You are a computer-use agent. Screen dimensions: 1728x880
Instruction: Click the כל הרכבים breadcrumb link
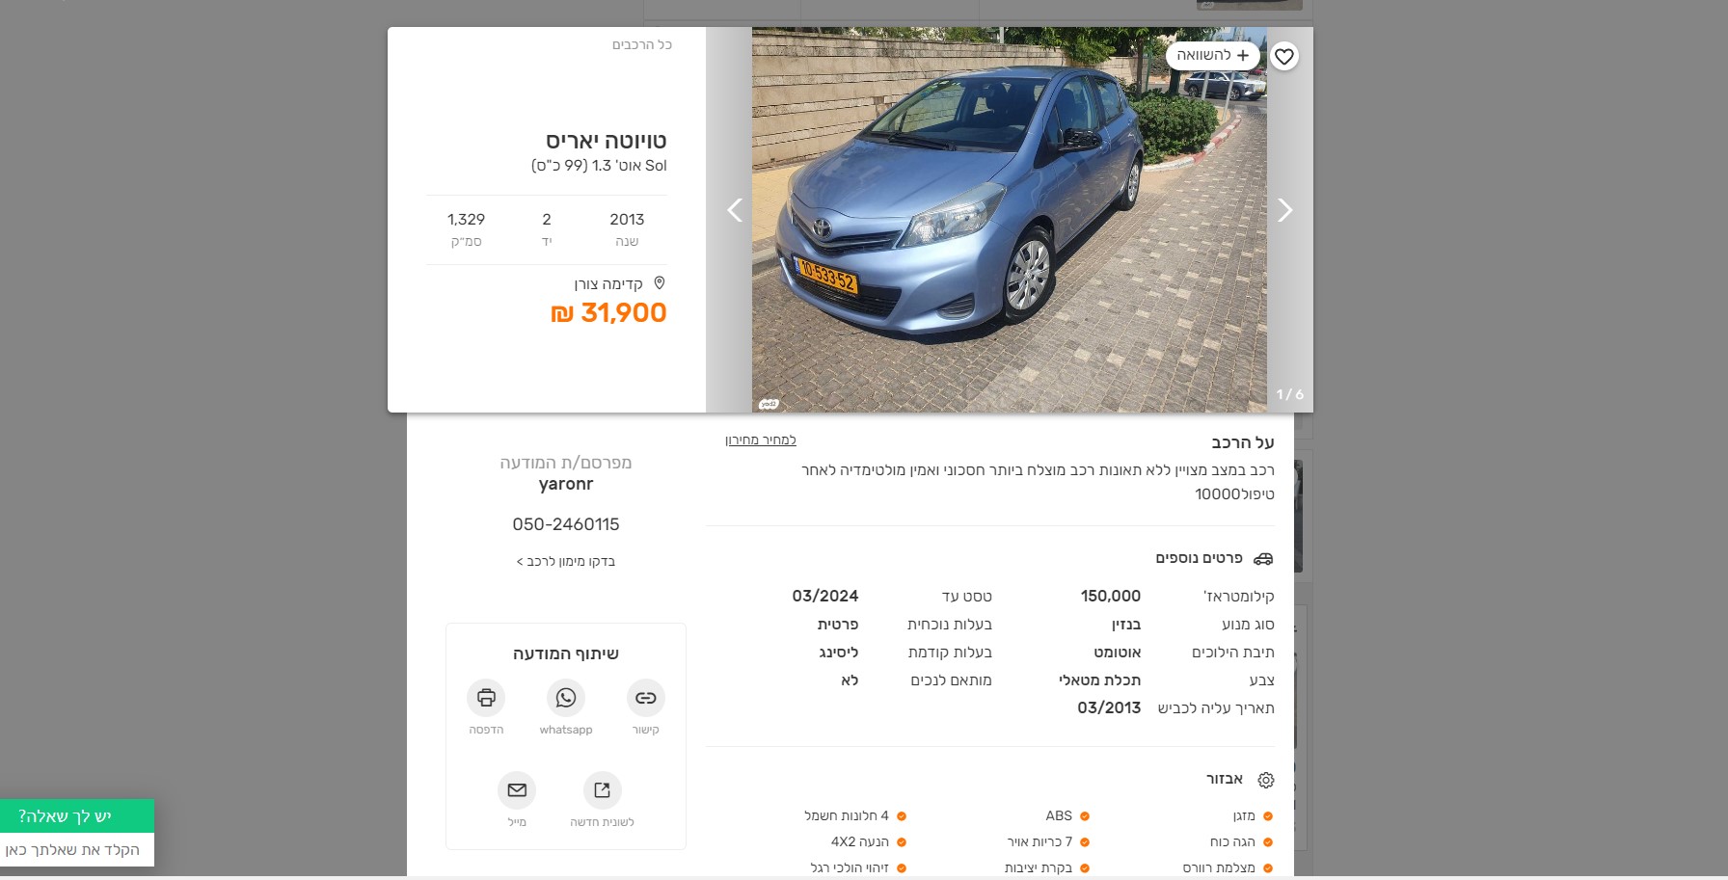pyautogui.click(x=642, y=45)
